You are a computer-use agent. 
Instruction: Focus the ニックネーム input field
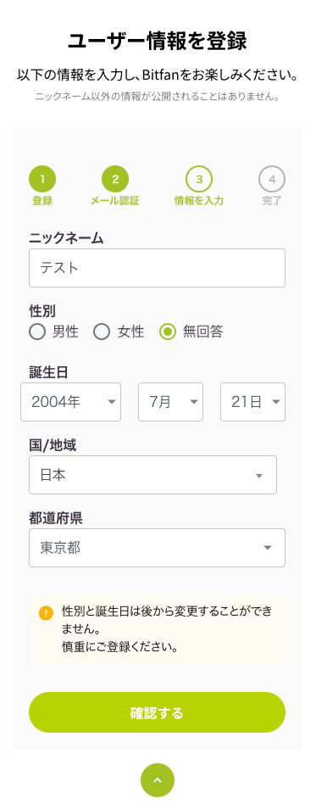tap(158, 268)
